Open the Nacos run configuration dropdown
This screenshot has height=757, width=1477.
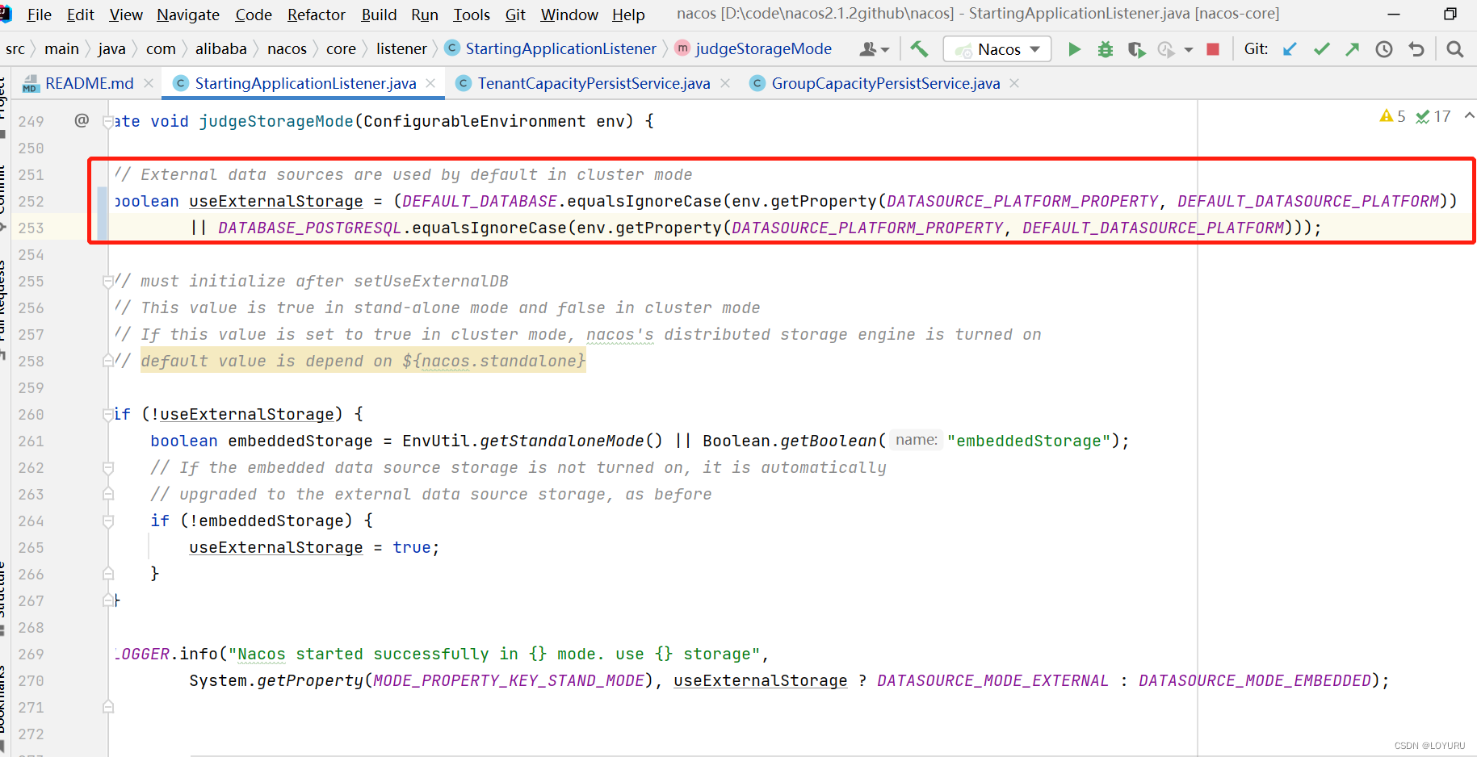[x=997, y=49]
